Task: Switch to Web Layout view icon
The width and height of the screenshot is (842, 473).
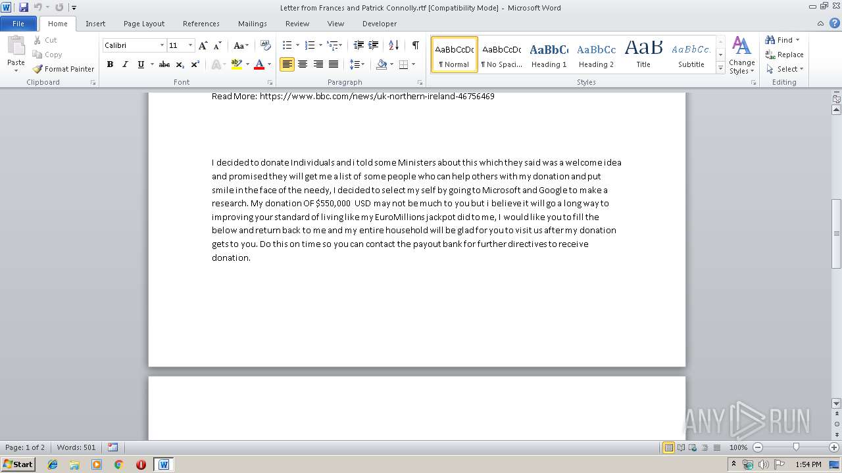Action: (692, 447)
